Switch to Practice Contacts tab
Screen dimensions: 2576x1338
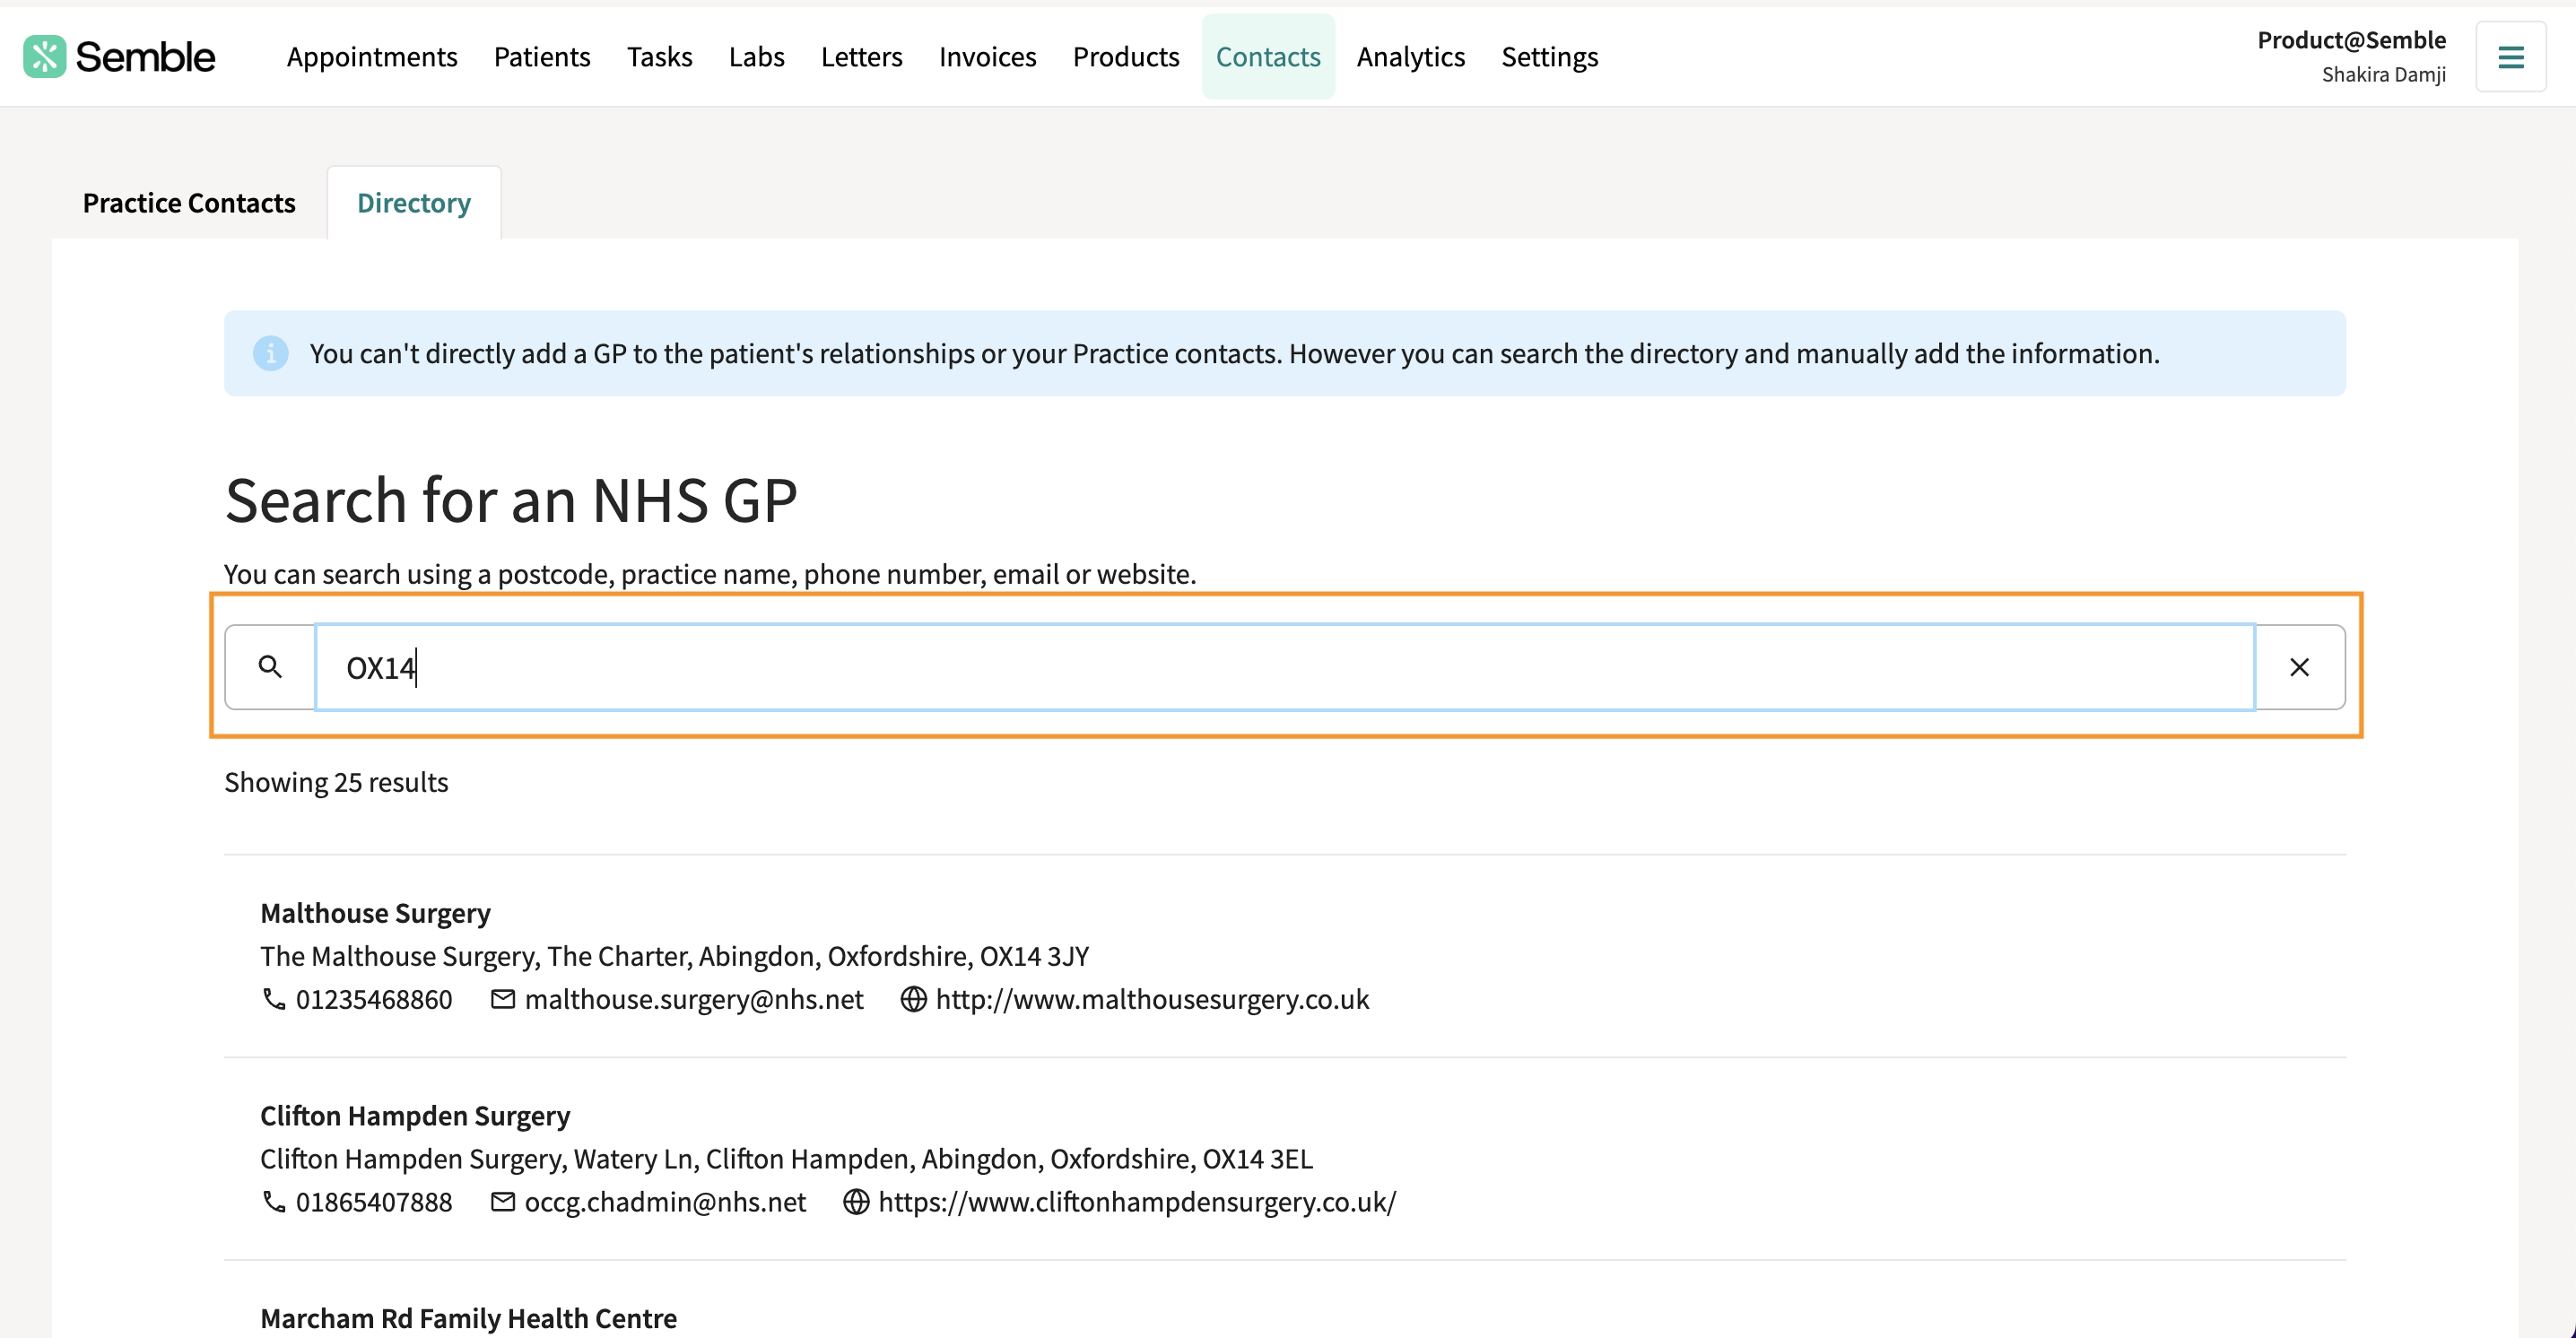point(189,203)
